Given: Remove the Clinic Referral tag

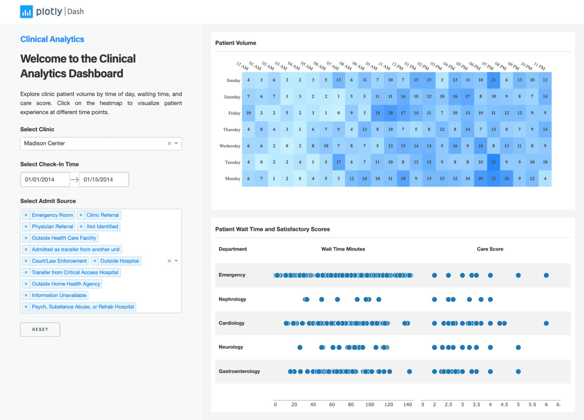Looking at the screenshot, I should pos(81,215).
